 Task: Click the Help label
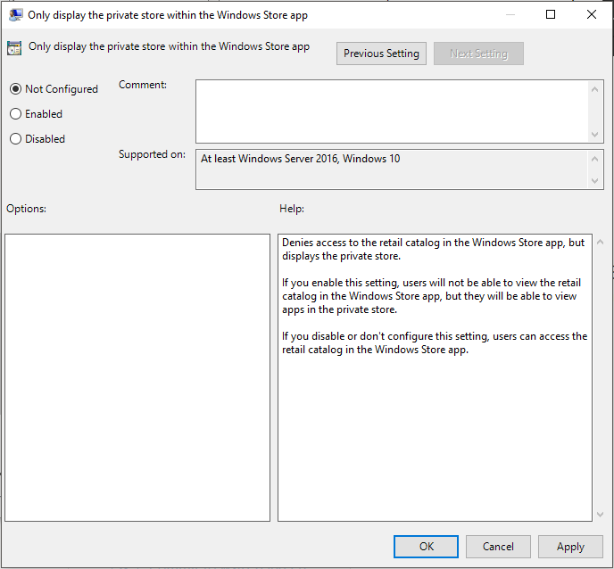(292, 209)
